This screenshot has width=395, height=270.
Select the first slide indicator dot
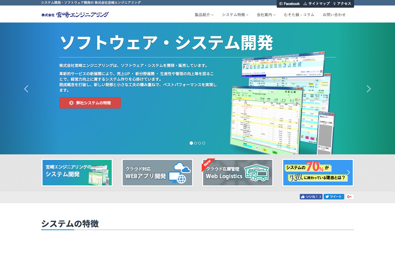point(191,143)
